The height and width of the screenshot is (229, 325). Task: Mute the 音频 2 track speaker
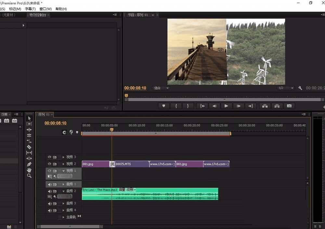point(50,191)
